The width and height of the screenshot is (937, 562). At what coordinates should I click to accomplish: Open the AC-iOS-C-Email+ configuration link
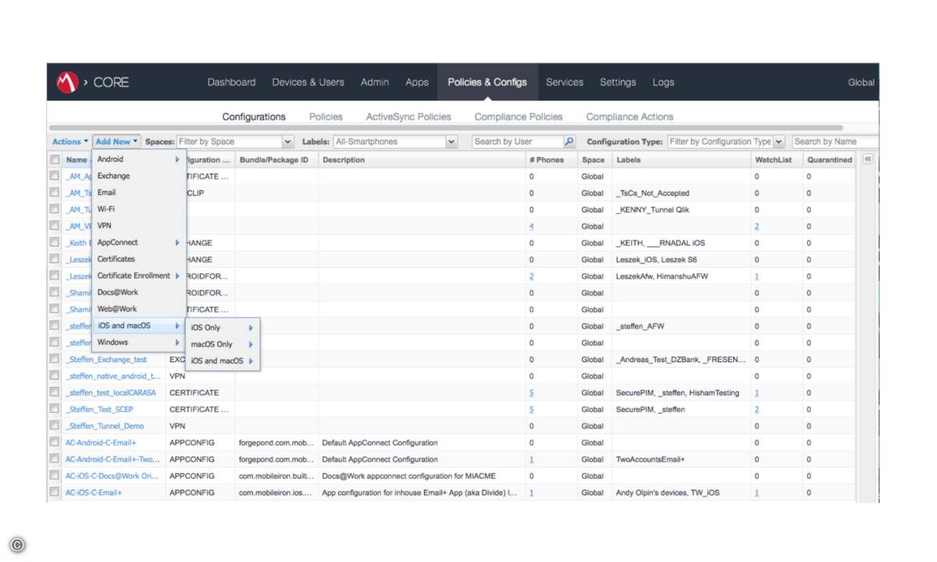click(x=94, y=493)
